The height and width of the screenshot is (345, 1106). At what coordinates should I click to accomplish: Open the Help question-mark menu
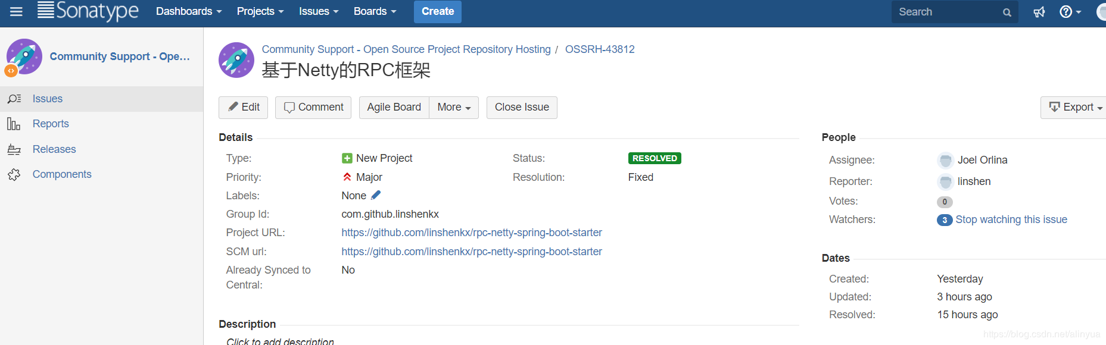pos(1070,11)
